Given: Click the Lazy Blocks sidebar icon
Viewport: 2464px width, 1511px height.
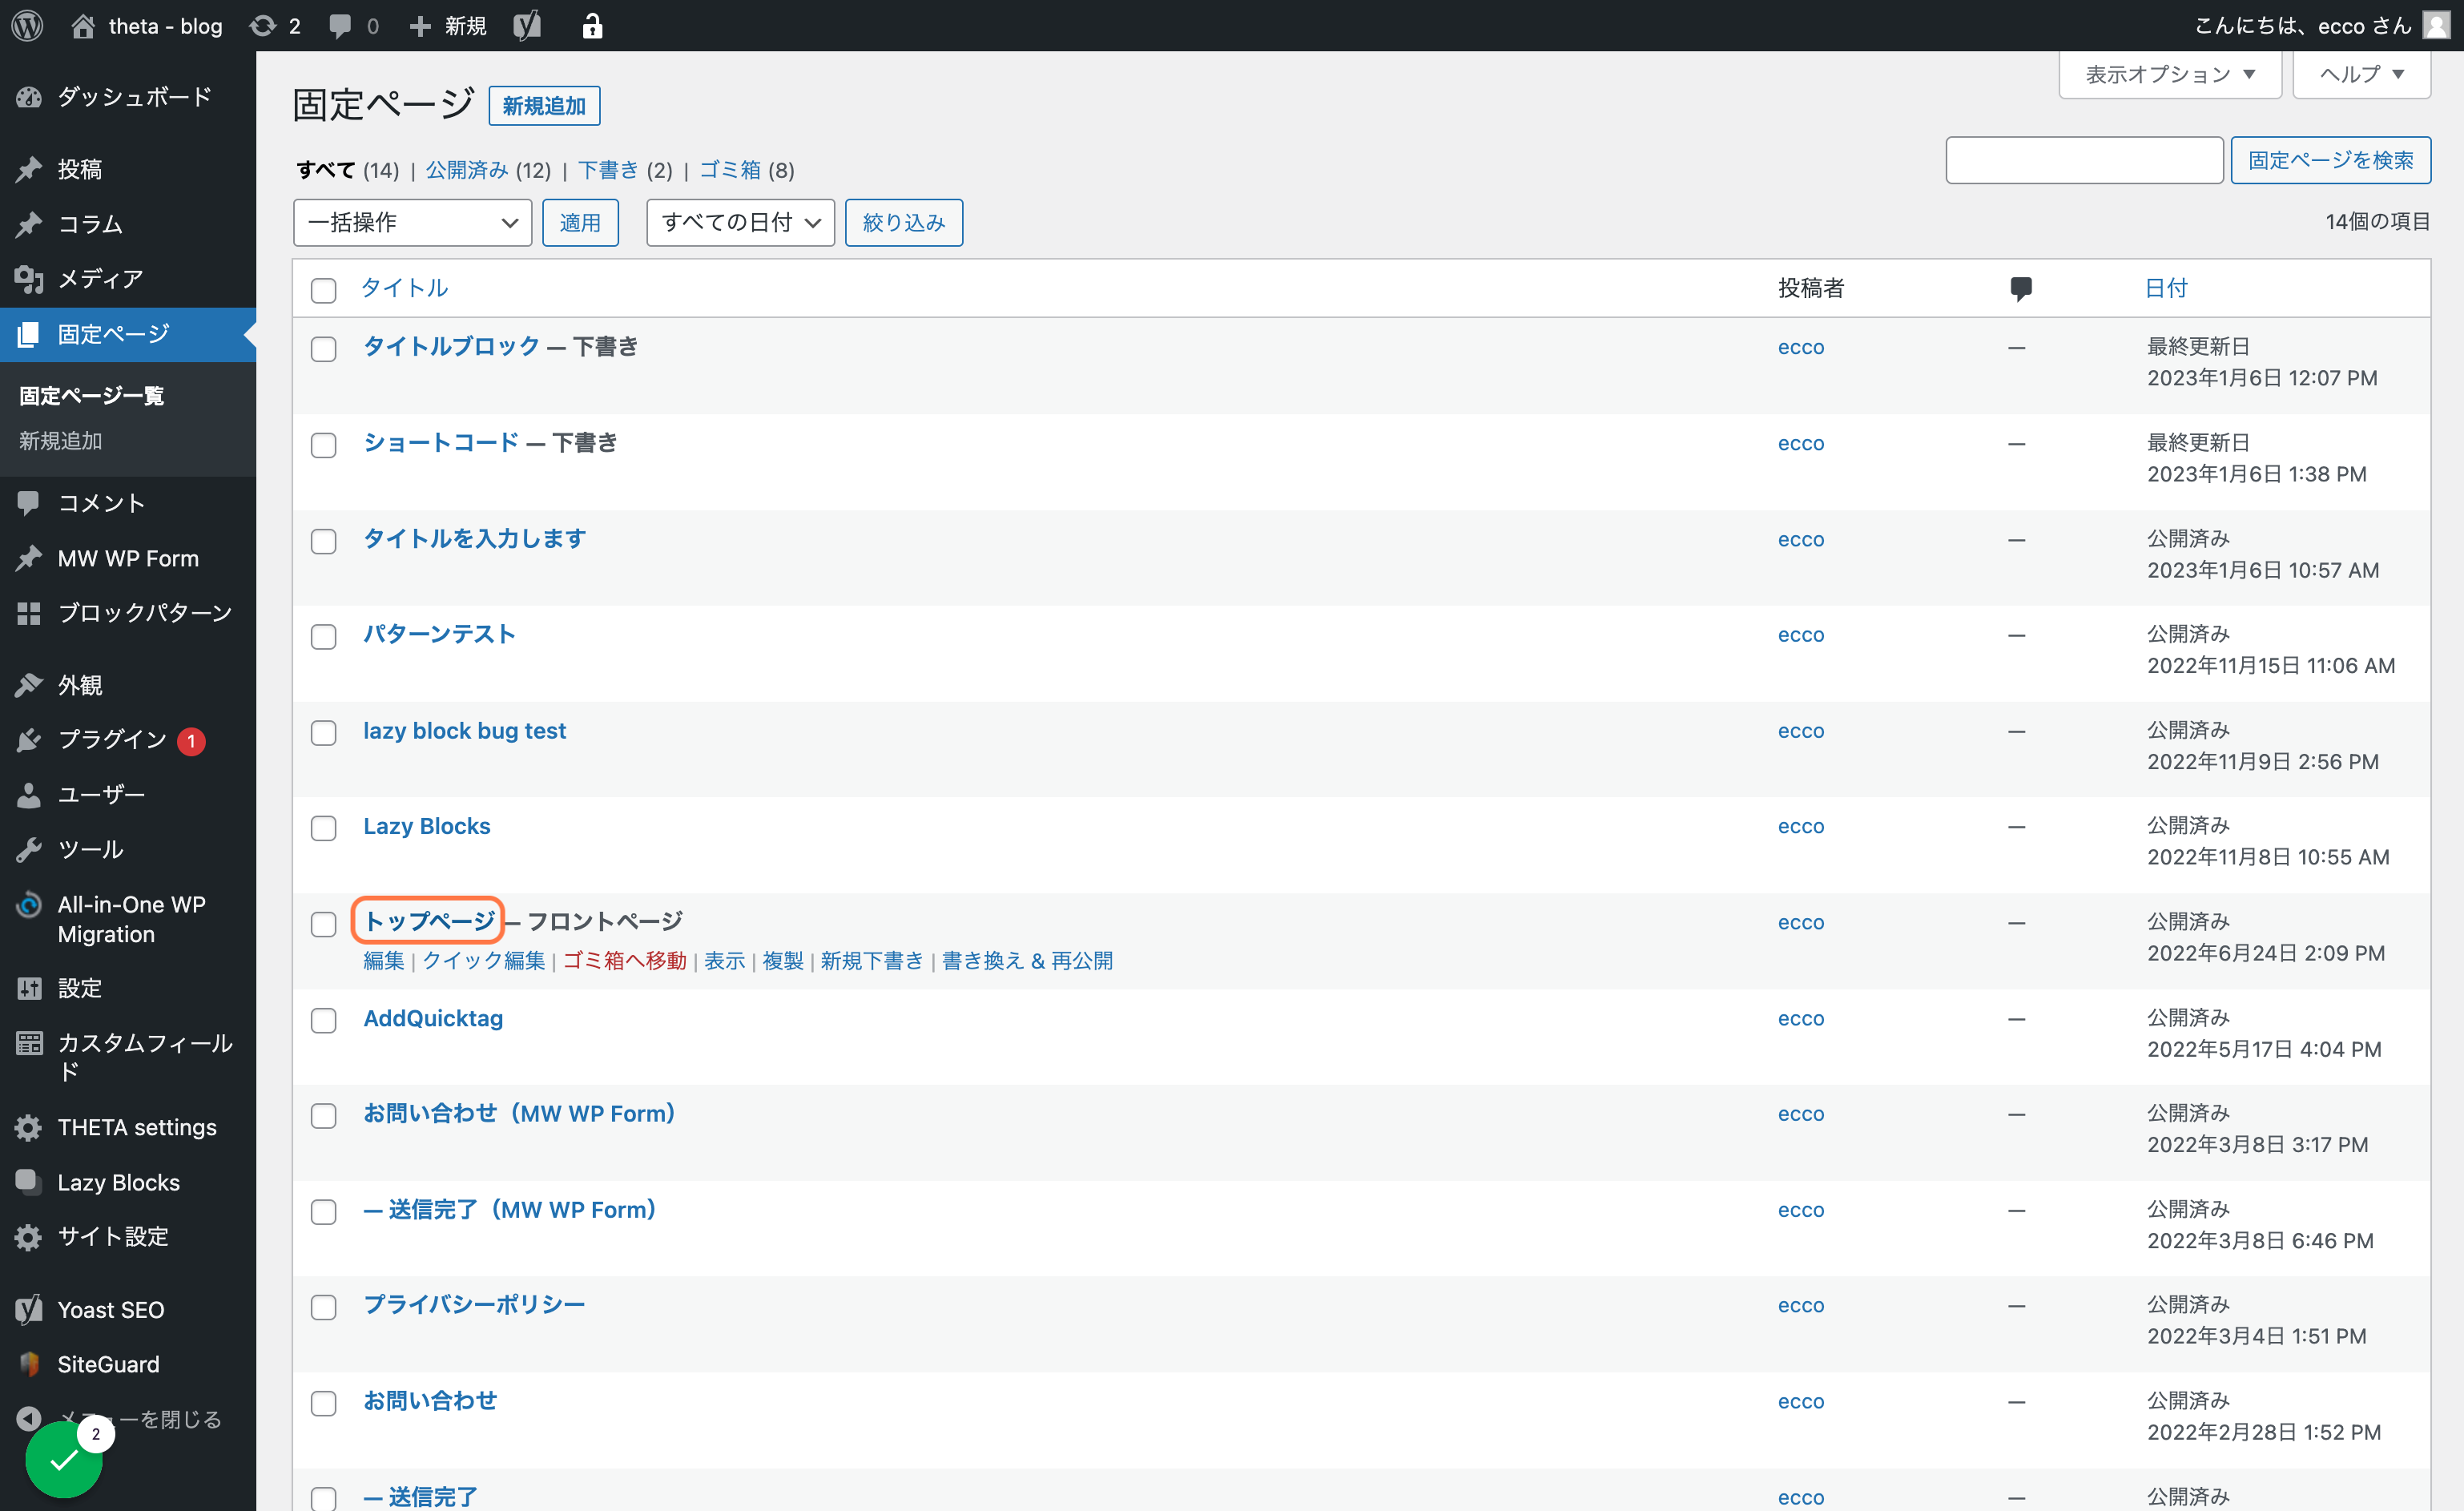Looking at the screenshot, I should (29, 1182).
